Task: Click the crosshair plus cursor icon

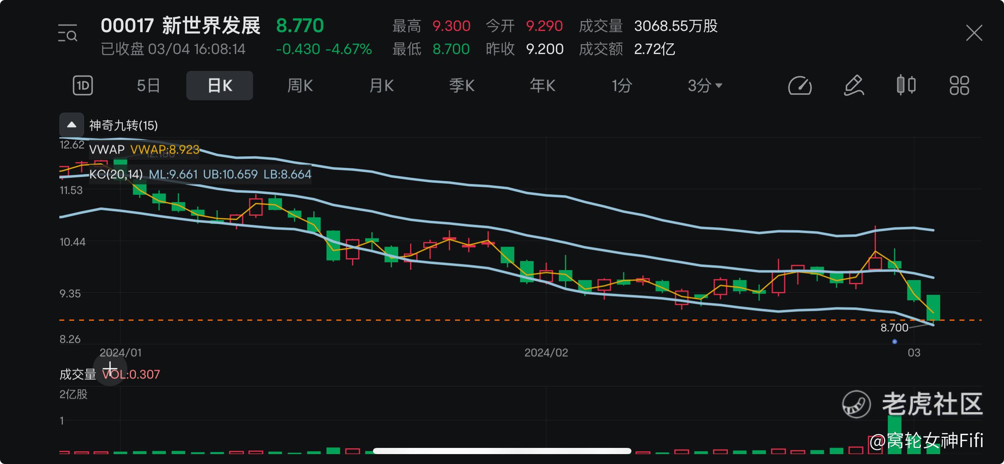Action: [110, 368]
